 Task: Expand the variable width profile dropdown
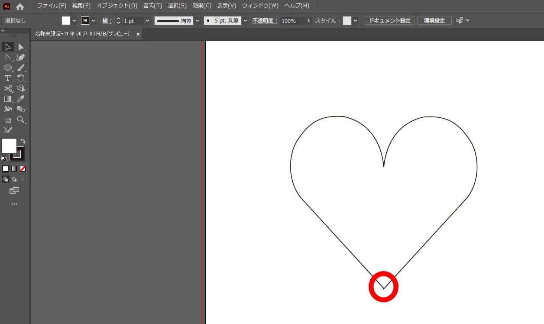pyautogui.click(x=198, y=20)
